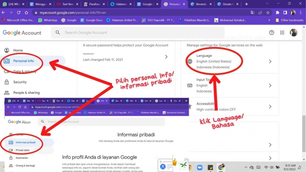Open Microsoft Office Ho... bookmark
The height and width of the screenshot is (172, 306).
click(x=18, y=20)
